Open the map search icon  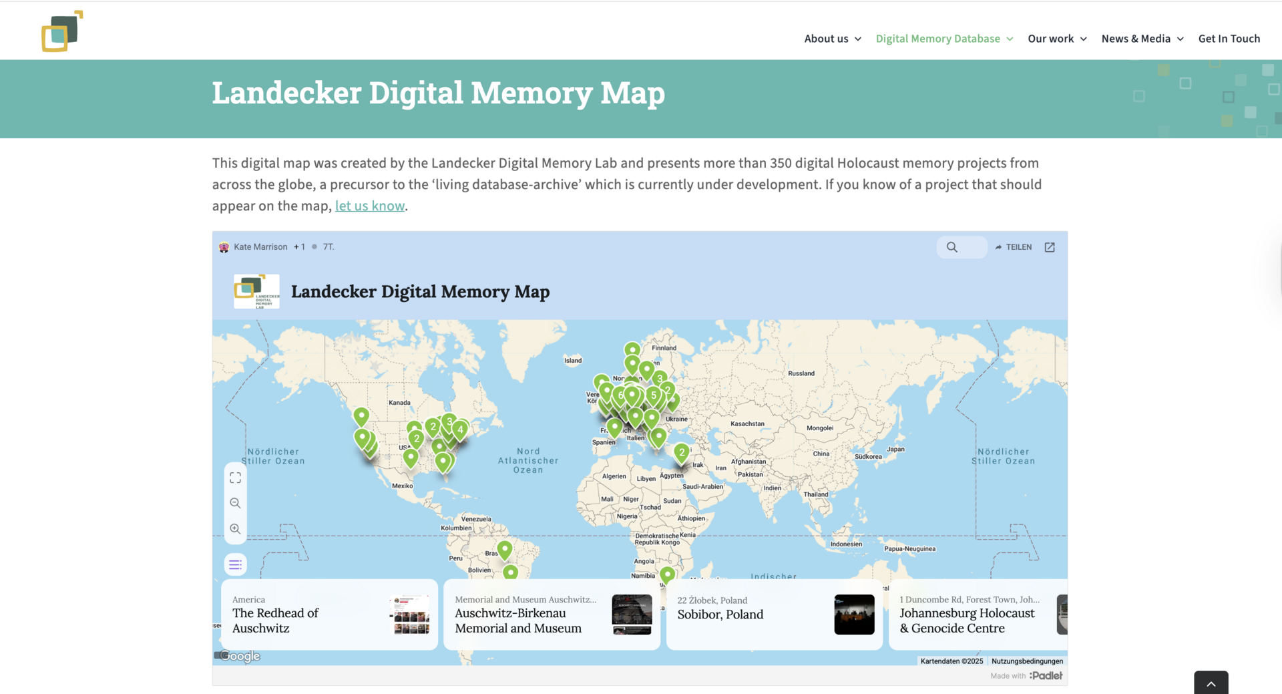coord(951,247)
